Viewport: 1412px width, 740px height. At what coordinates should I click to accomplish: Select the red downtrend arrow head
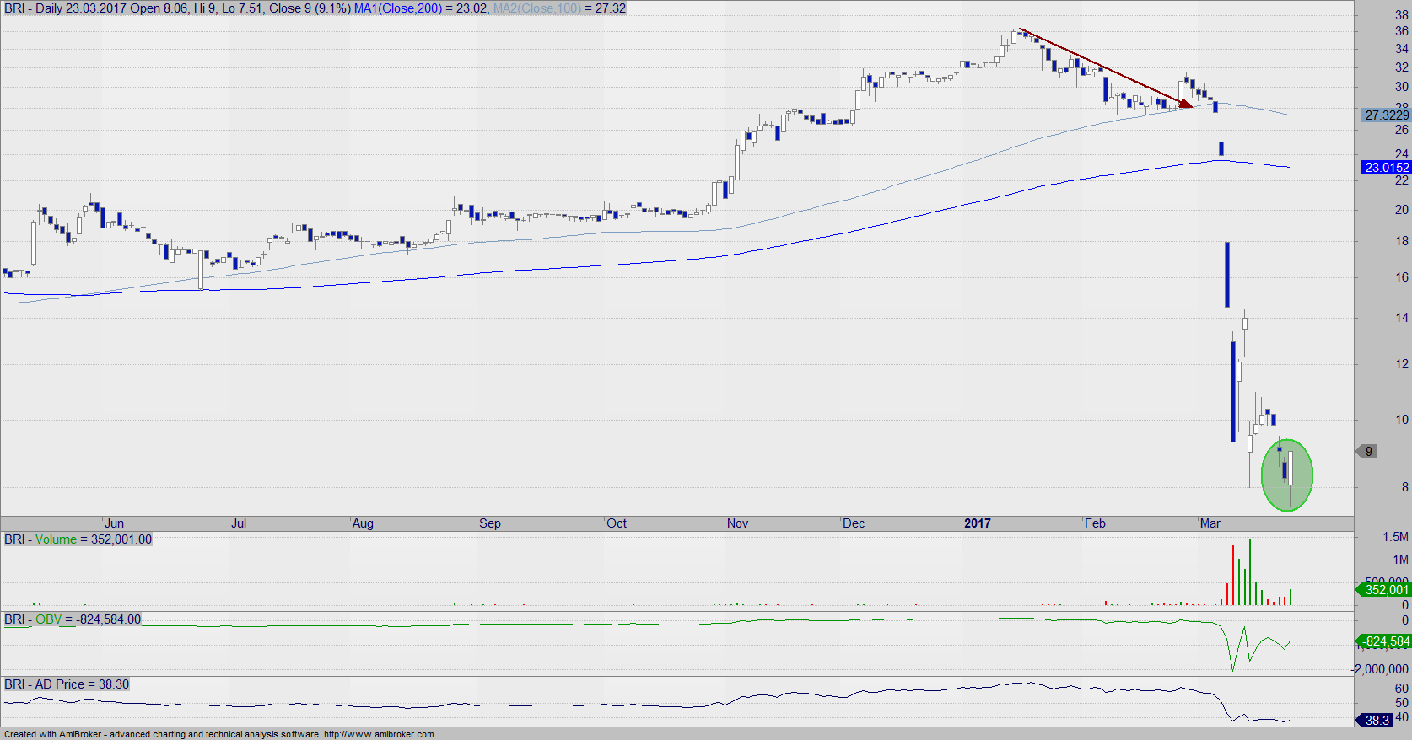click(1185, 104)
